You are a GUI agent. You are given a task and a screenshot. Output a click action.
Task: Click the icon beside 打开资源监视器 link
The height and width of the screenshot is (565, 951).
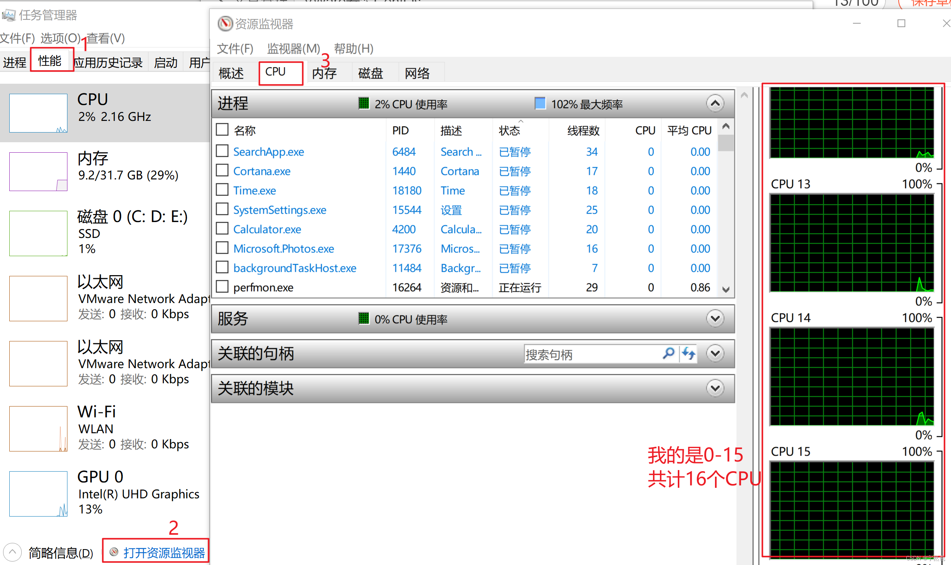(114, 552)
